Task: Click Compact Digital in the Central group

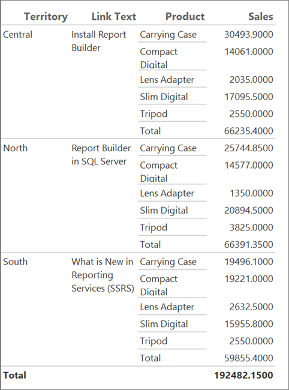Action: point(158,58)
